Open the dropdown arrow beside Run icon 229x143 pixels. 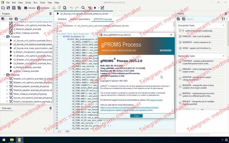click(99, 8)
